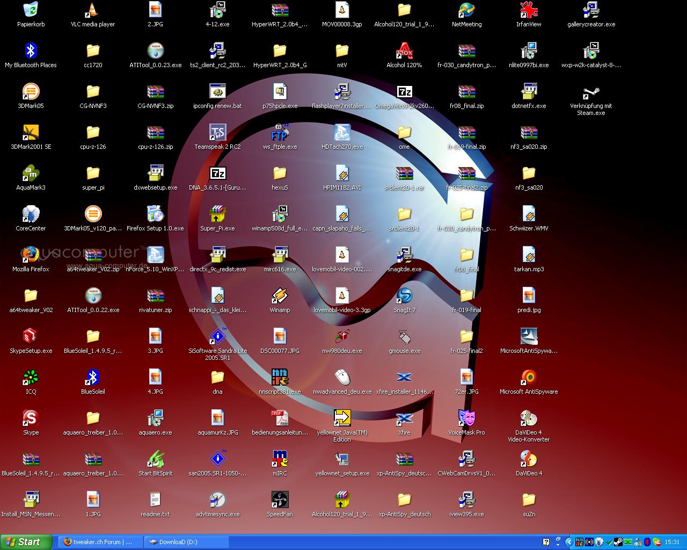The width and height of the screenshot is (687, 550).
Task: Click the taskbar clock showing 15:31
Action: pyautogui.click(x=672, y=542)
